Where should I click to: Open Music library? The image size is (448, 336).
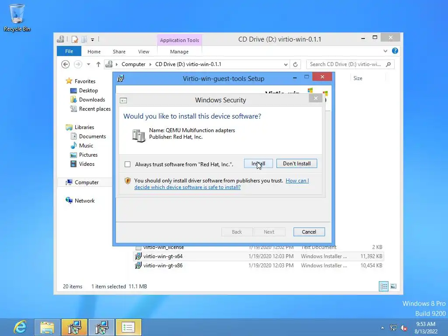86,145
